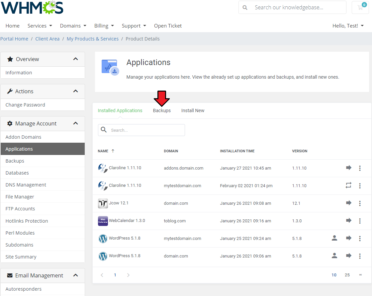The image size is (372, 296).
Task: Switch to the Install New tab
Action: click(x=193, y=111)
